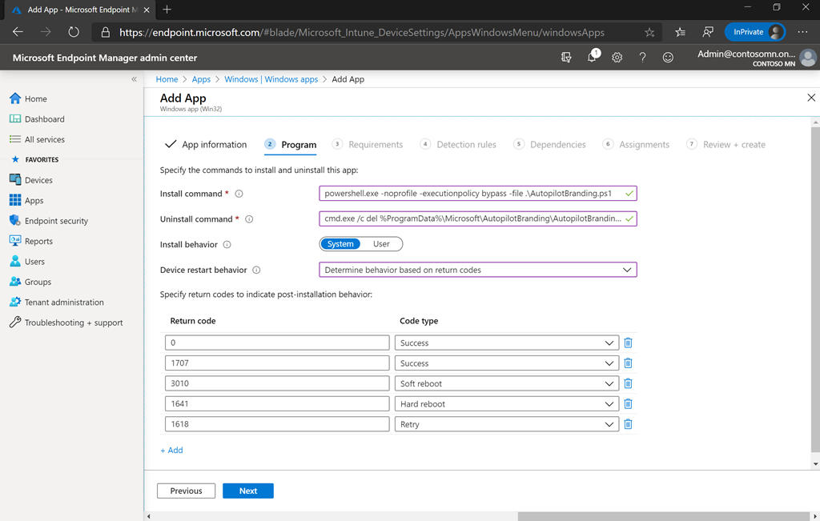
Task: Click the + Add return code link
Action: point(171,451)
